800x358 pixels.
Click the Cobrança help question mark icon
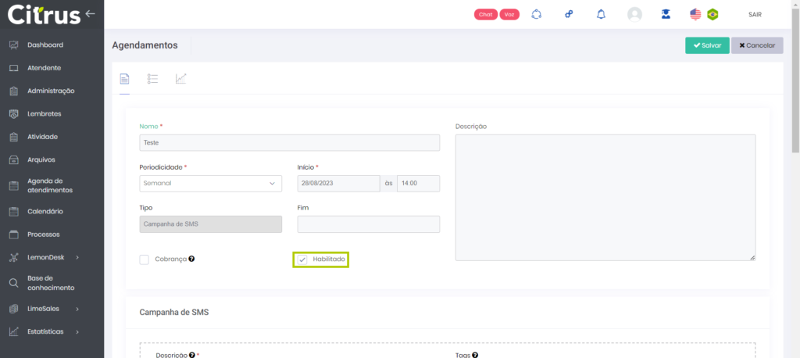point(191,259)
